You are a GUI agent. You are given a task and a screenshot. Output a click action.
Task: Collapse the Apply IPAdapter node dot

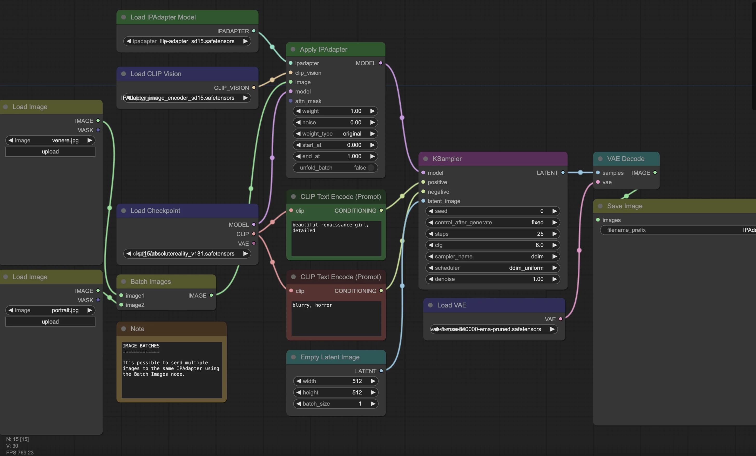coord(293,49)
